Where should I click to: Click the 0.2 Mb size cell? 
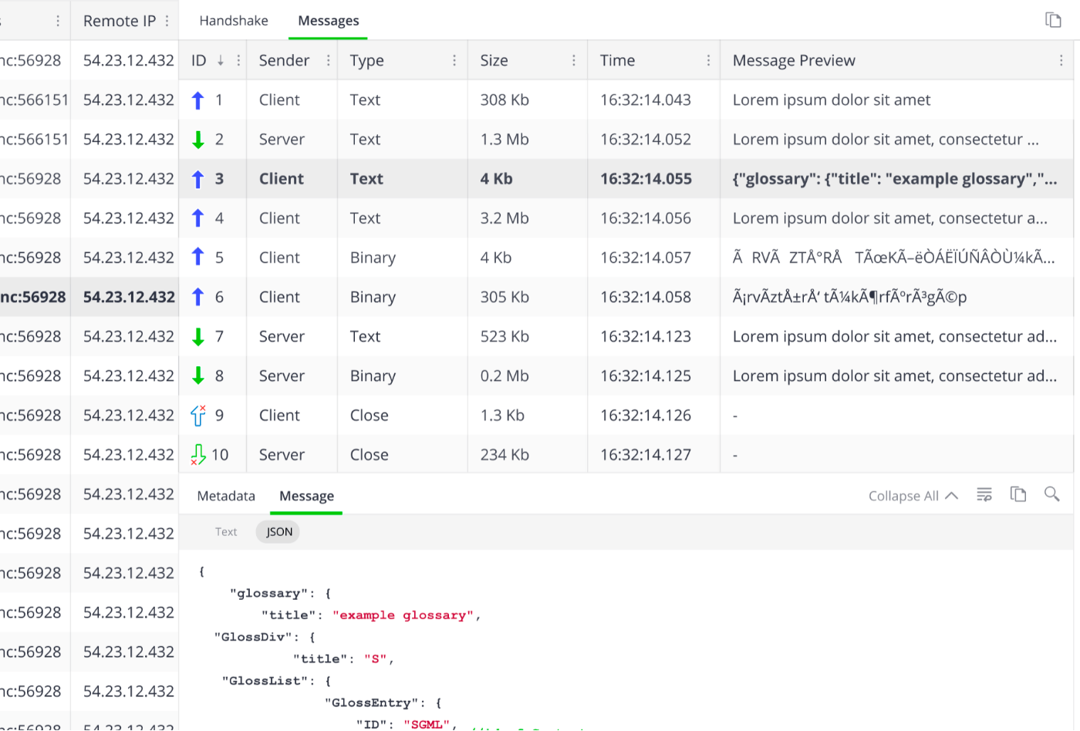505,376
